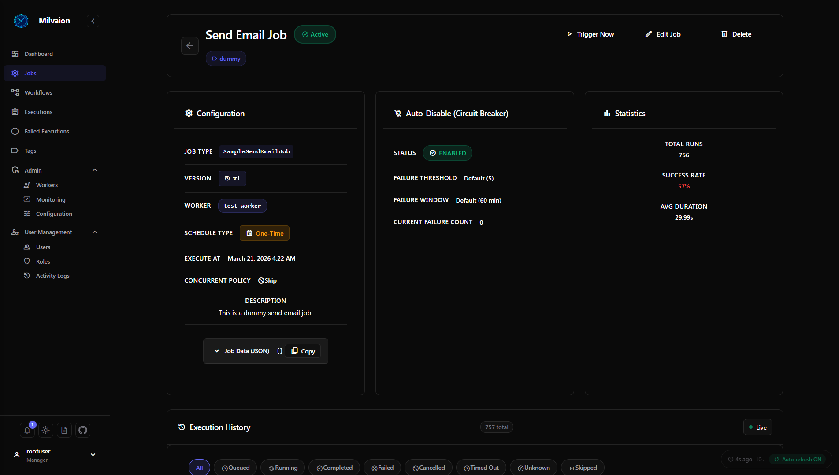Click the Edit Job button
This screenshot has width=839, height=475.
click(663, 34)
